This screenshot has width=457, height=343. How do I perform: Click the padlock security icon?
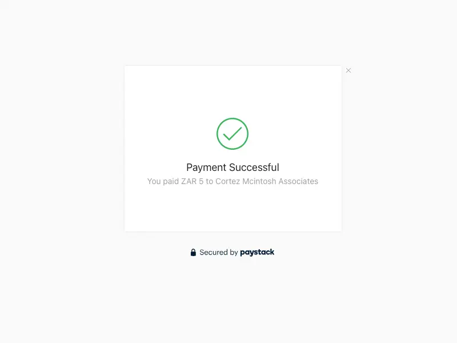tap(193, 252)
